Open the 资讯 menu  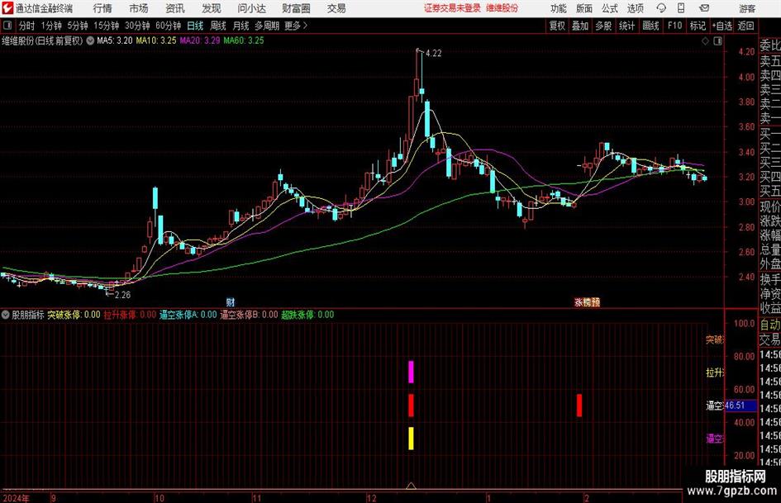[x=175, y=8]
